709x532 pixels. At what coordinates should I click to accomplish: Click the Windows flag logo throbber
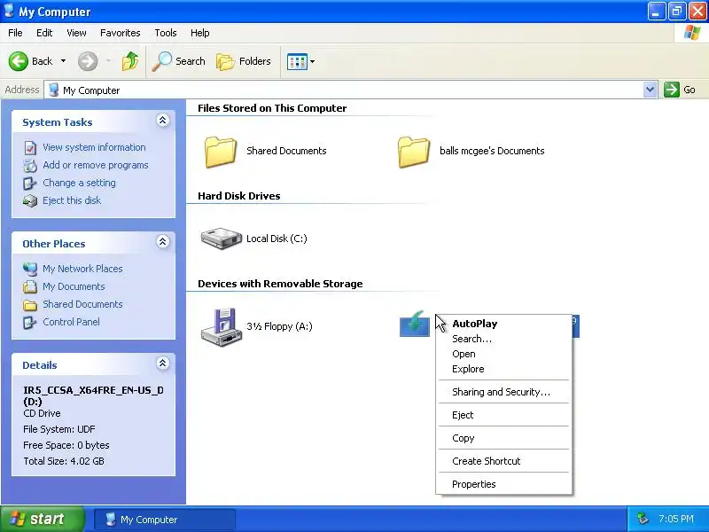691,33
